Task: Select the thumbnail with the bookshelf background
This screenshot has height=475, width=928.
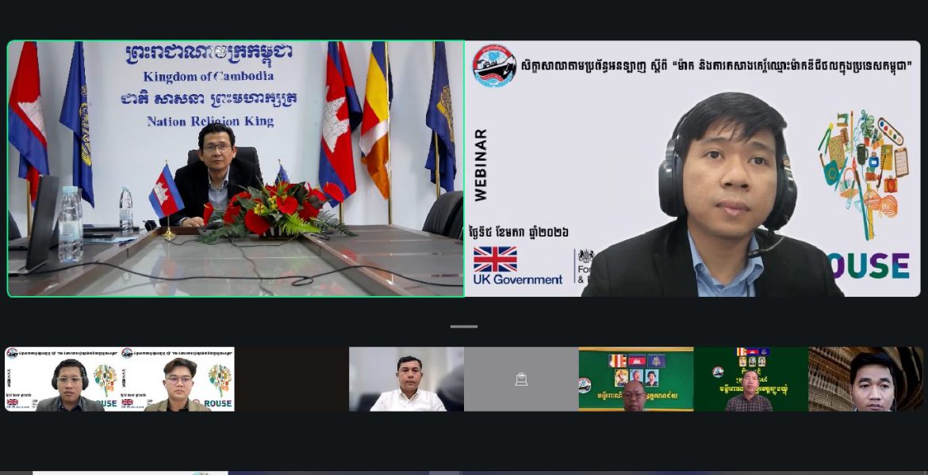Action: pyautogui.click(x=865, y=379)
